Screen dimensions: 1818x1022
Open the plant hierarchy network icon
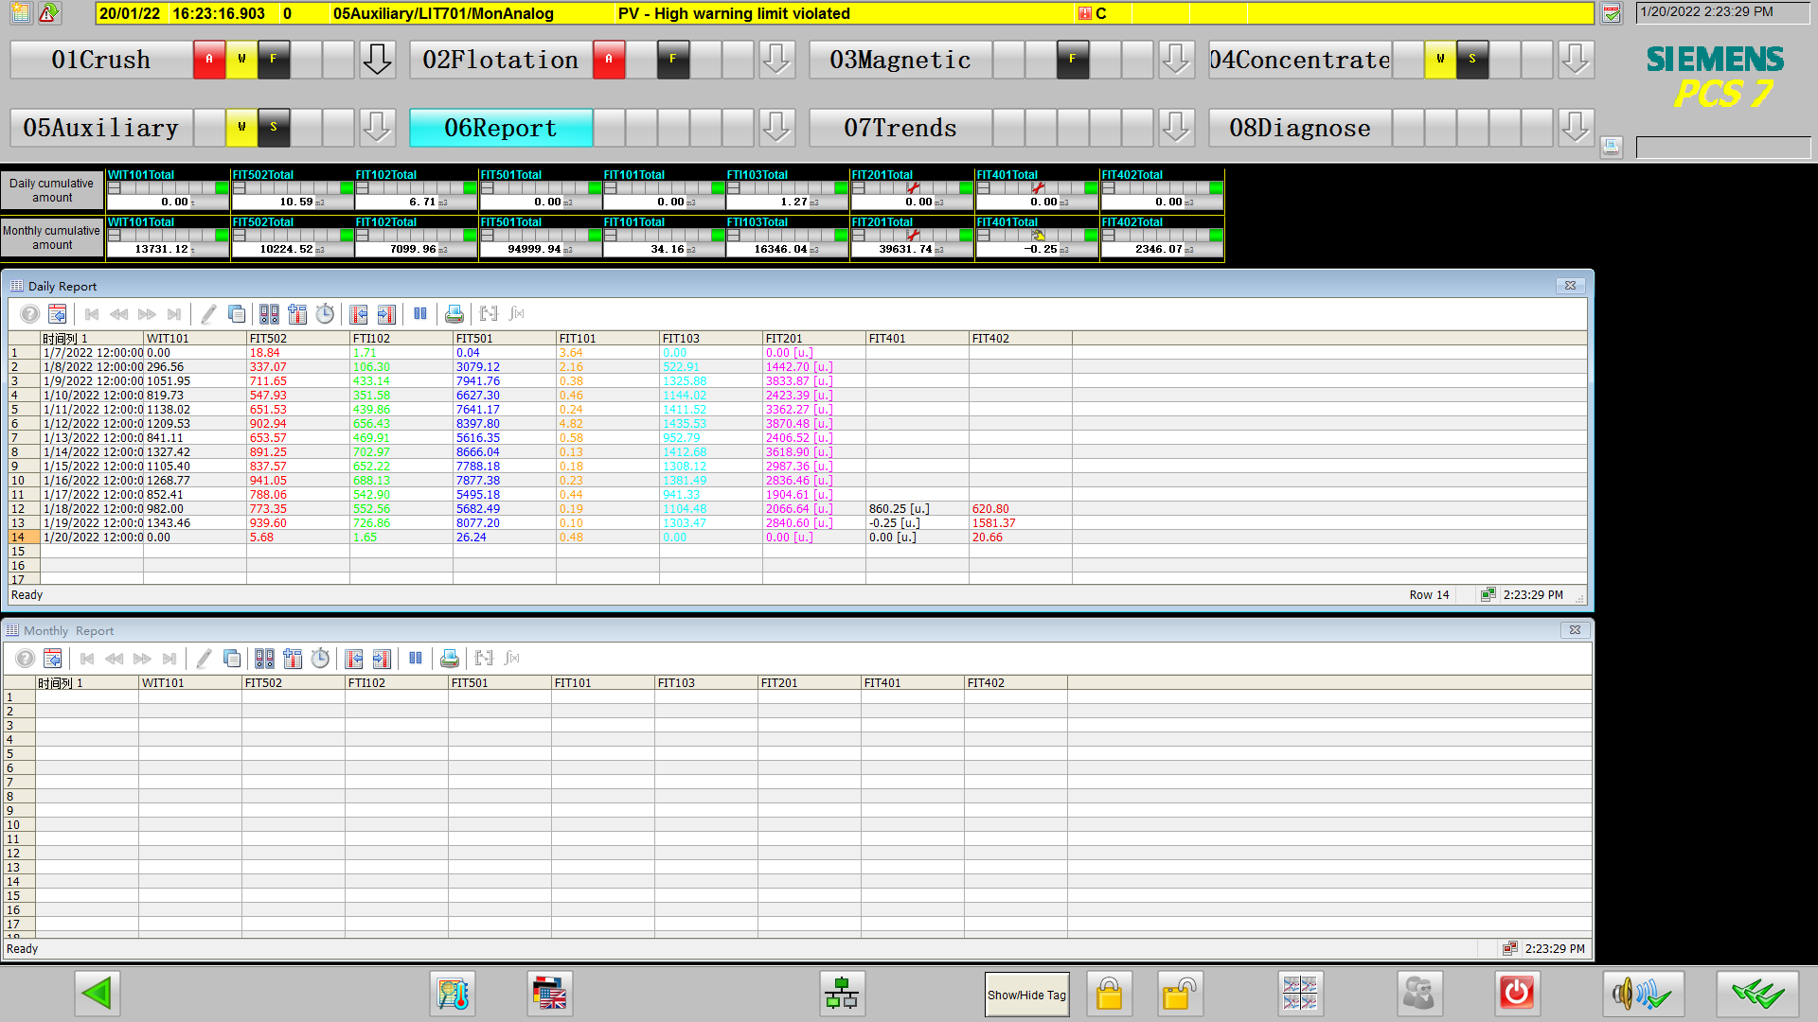click(x=841, y=994)
